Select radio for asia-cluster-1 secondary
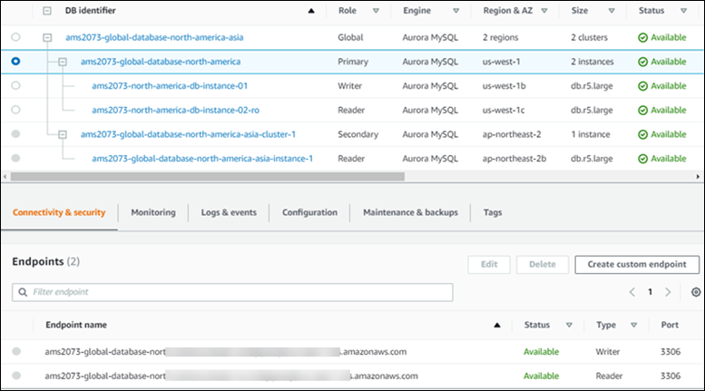The height and width of the screenshot is (391, 705). [x=15, y=134]
